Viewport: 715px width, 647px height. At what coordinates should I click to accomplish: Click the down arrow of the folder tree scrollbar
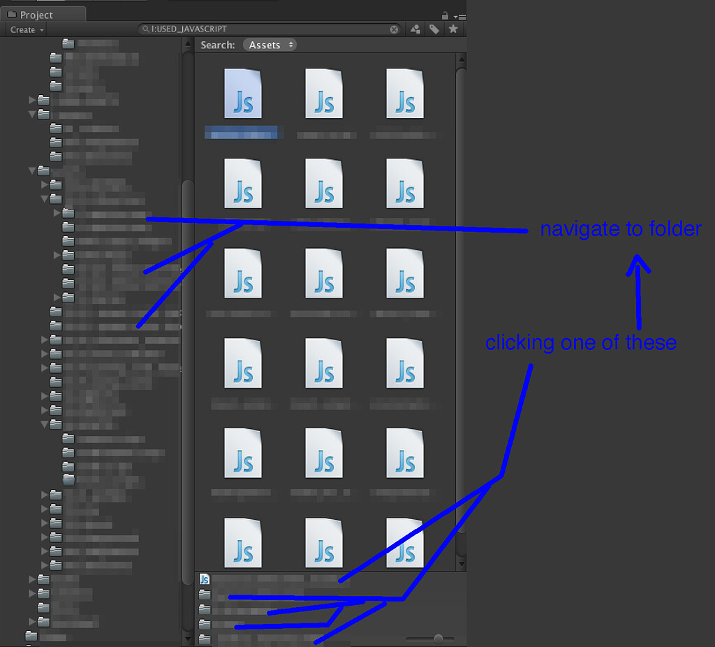tap(187, 638)
